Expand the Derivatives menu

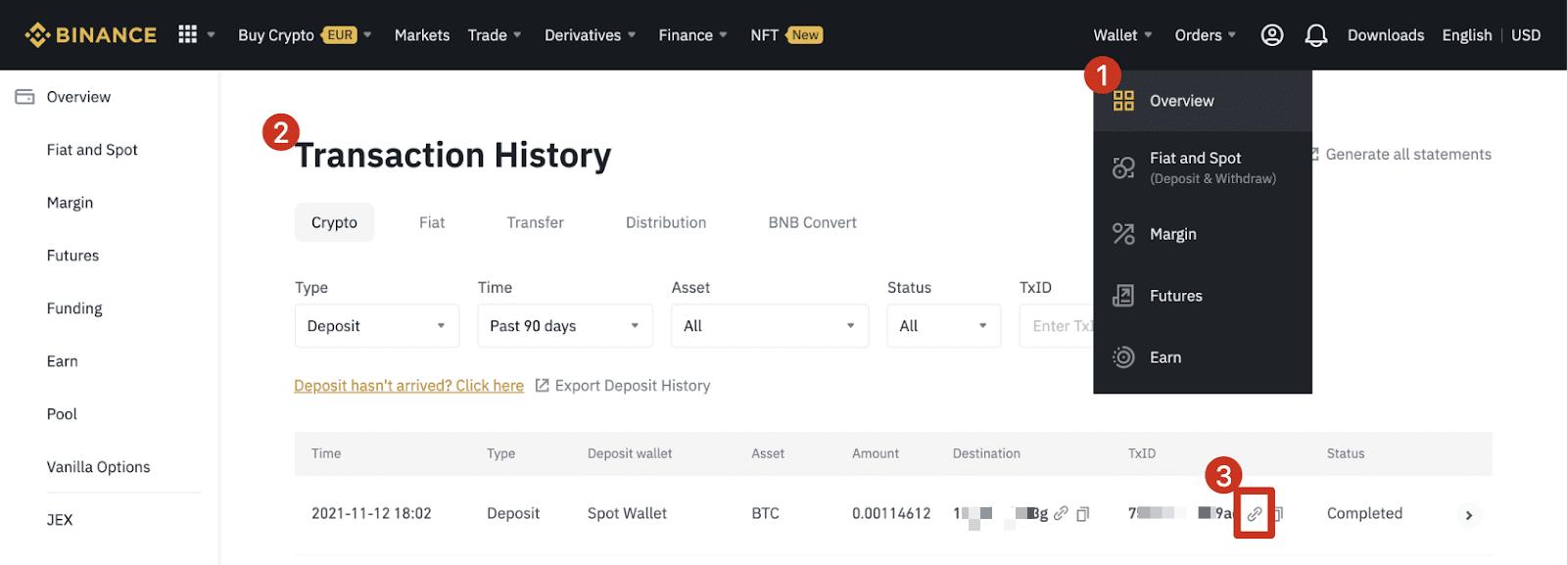pyautogui.click(x=591, y=35)
